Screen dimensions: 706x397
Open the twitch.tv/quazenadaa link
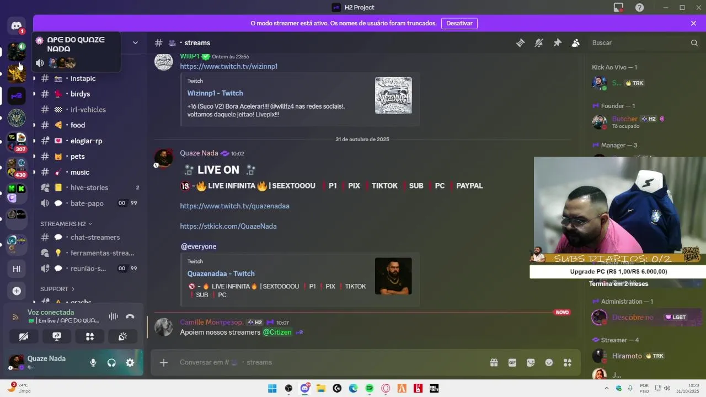(x=234, y=206)
